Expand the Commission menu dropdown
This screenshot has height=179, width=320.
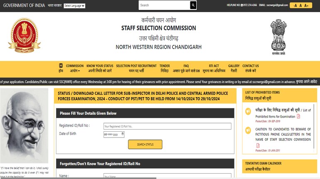tap(75, 68)
